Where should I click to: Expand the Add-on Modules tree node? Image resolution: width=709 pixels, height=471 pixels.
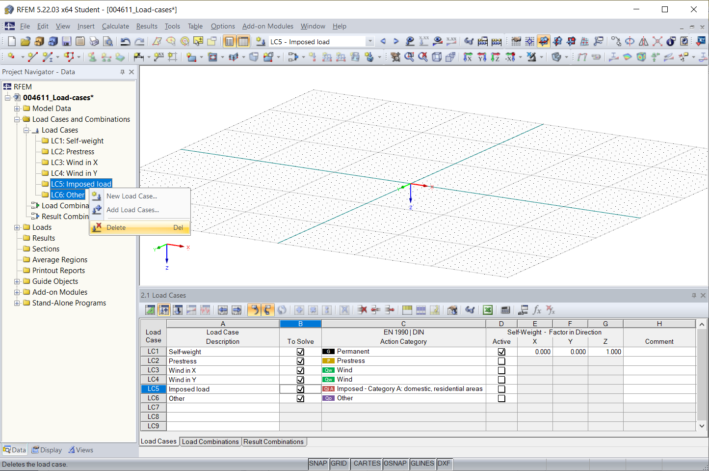[17, 292]
